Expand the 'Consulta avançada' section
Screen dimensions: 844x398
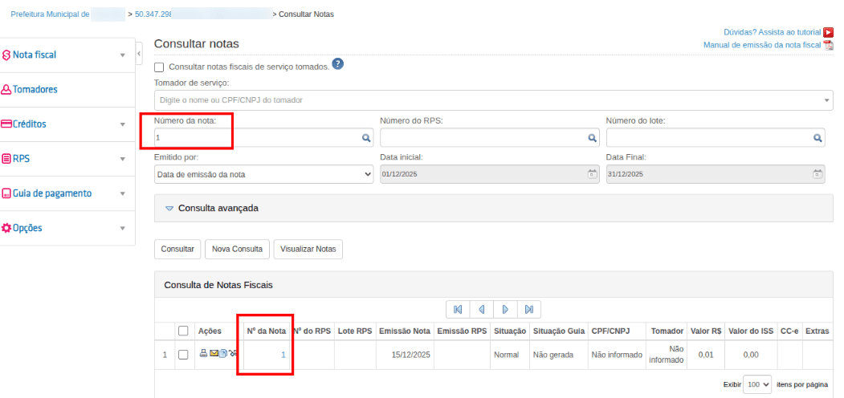tap(210, 208)
